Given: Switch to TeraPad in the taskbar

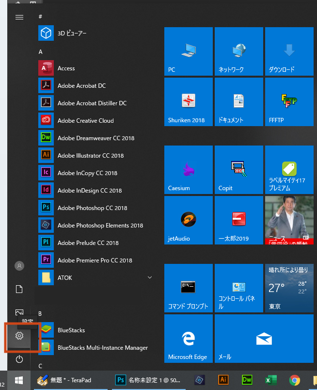Looking at the screenshot, I should pyautogui.click(x=71, y=380).
